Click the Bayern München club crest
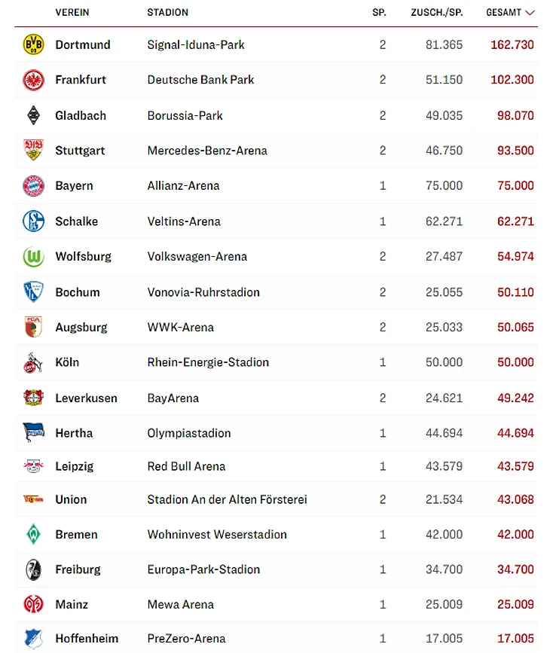The height and width of the screenshot is (653, 550). coord(33,186)
